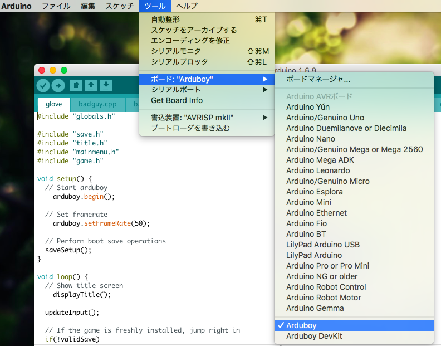Viewport: 441px width, 346px height.
Task: Select Arduino Esplora board
Action: tap(354, 192)
